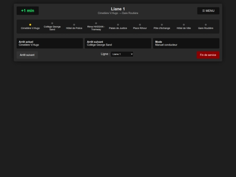The height and width of the screenshot is (177, 236).
Task: Advance with the Arrêt suivant button
Action: tap(27, 55)
